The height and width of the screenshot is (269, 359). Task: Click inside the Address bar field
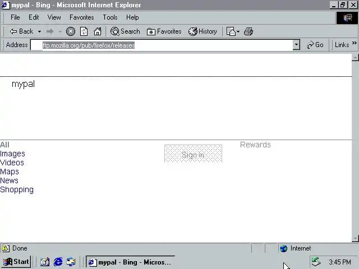click(162, 45)
